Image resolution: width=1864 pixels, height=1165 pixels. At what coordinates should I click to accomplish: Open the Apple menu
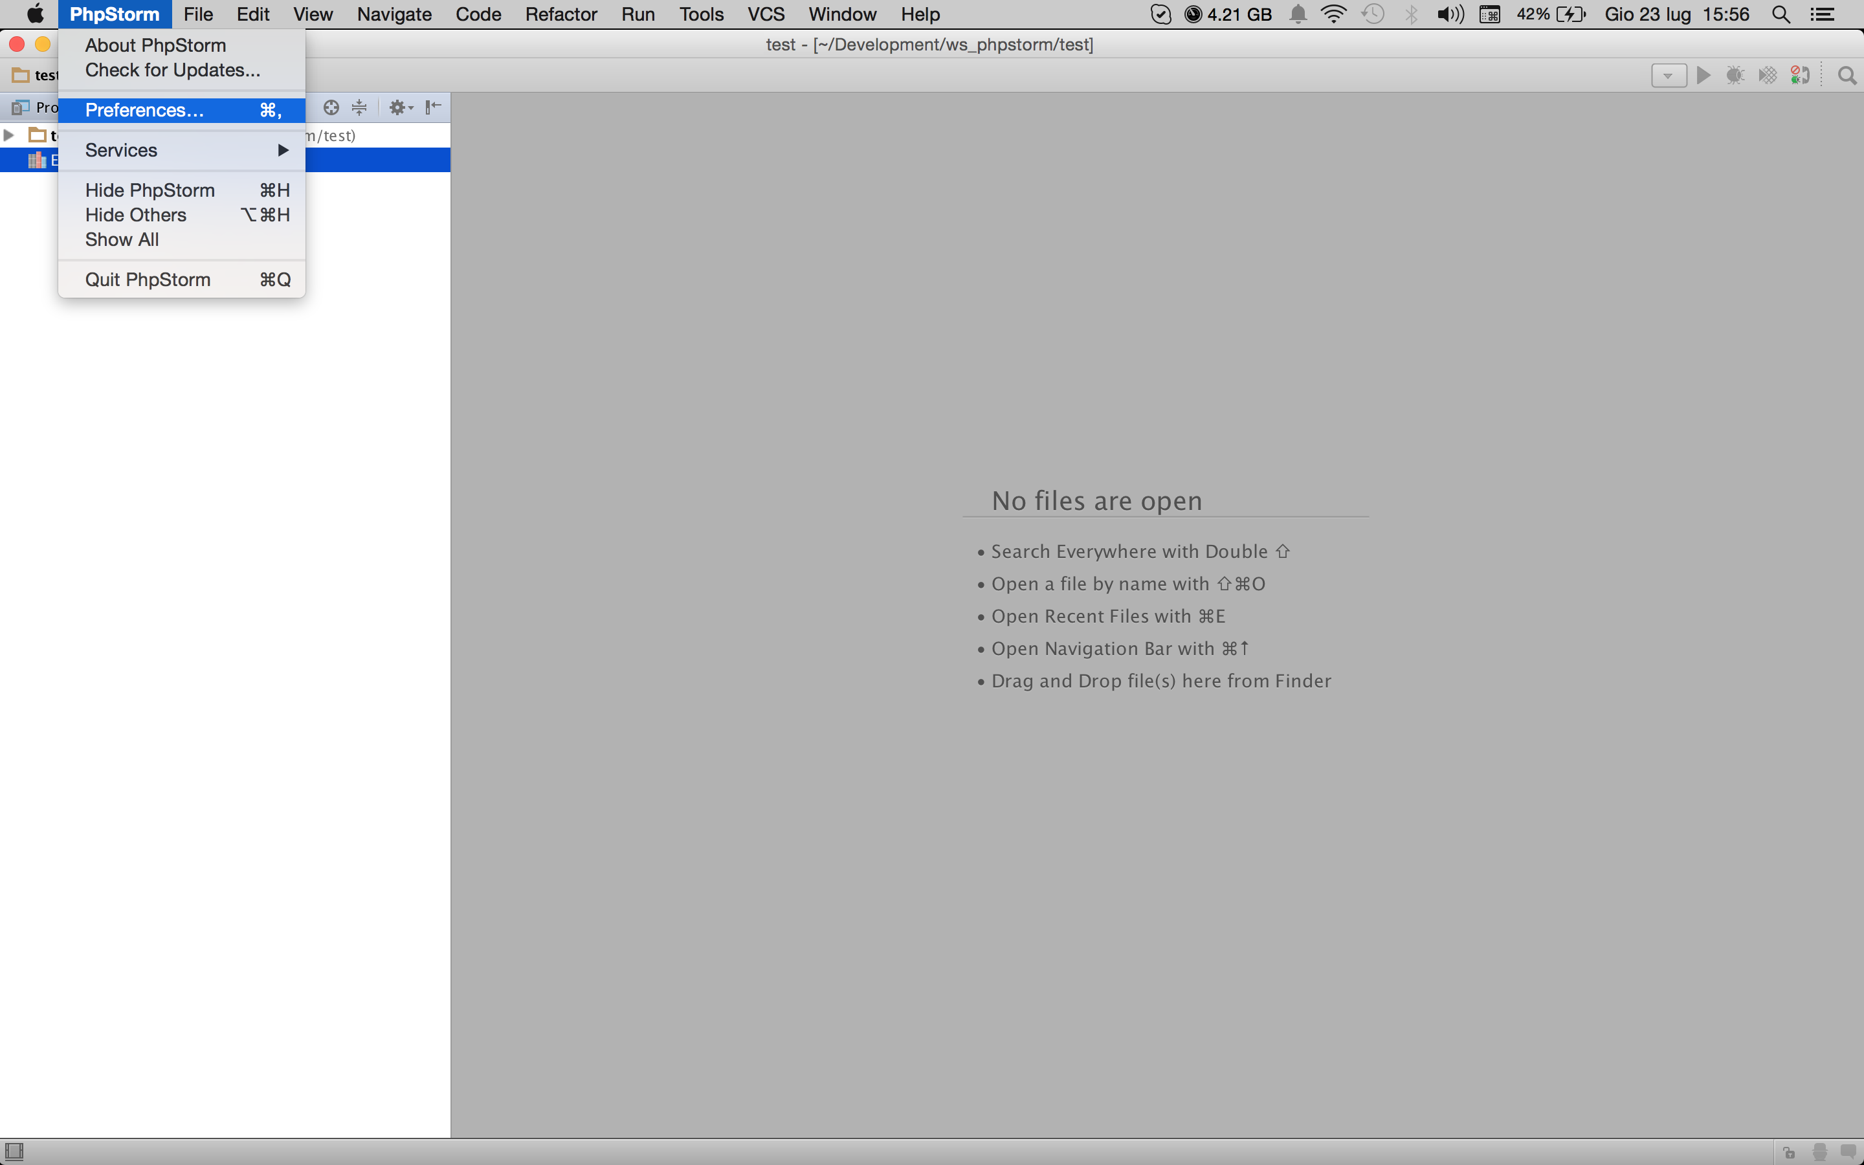coord(35,14)
